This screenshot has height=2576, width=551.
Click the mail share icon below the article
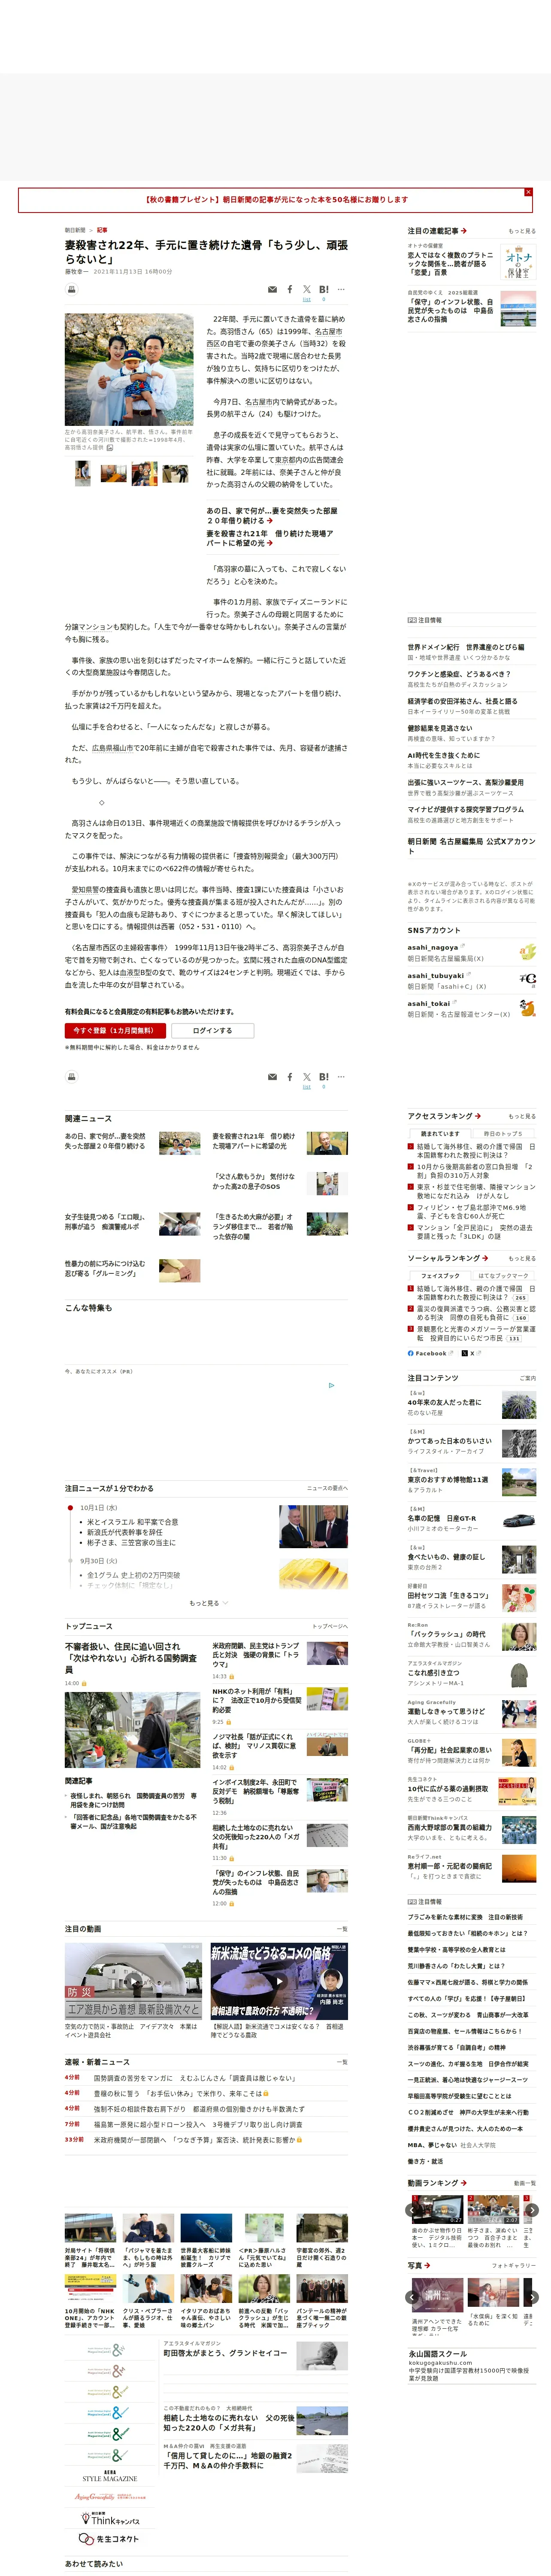point(272,1077)
